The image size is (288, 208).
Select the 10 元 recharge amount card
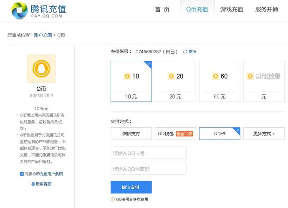(x=131, y=81)
